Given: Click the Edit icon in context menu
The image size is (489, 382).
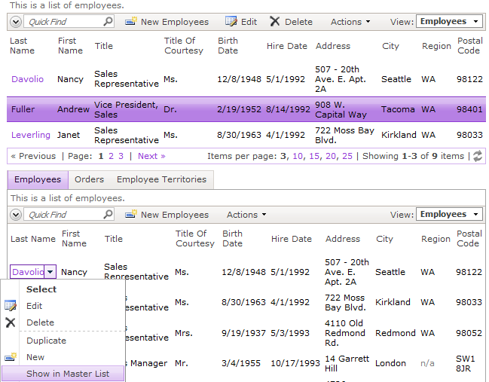Looking at the screenshot, I should pos(11,306).
